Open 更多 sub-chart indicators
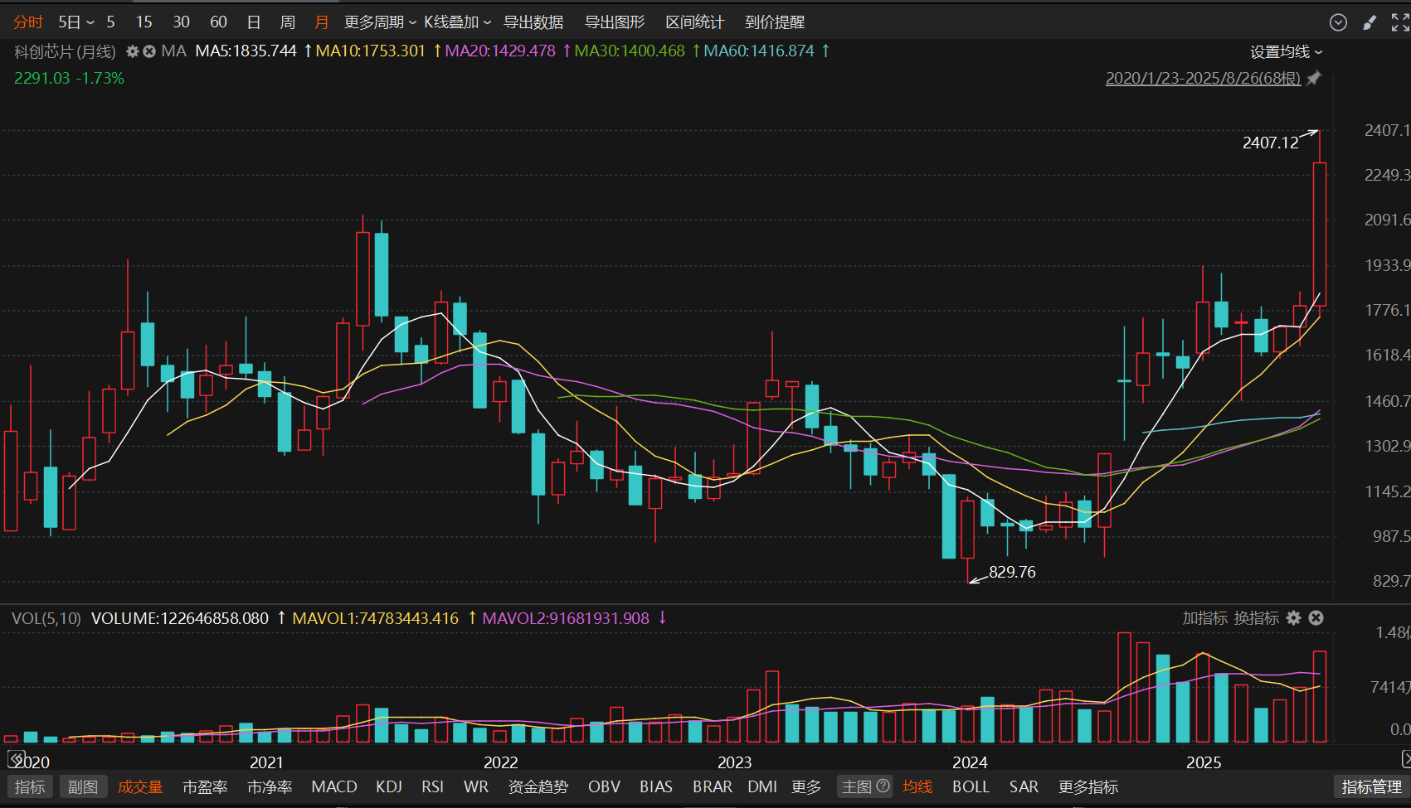The height and width of the screenshot is (808, 1411). coord(806,786)
